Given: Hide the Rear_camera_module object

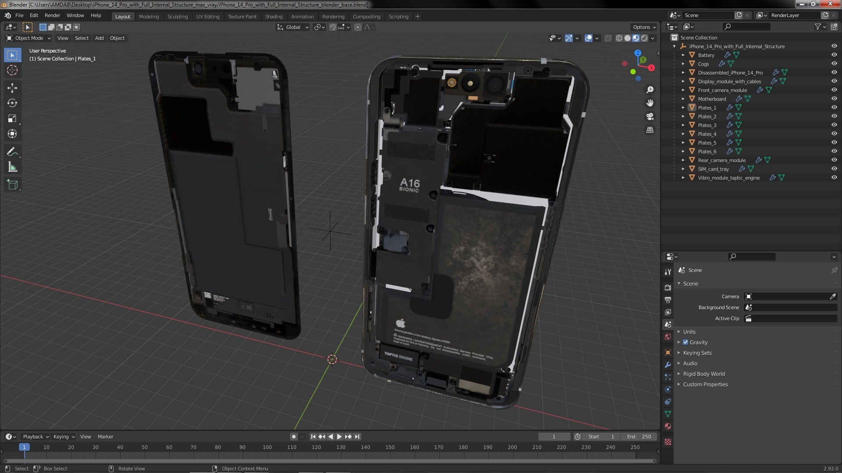Looking at the screenshot, I should coord(834,160).
